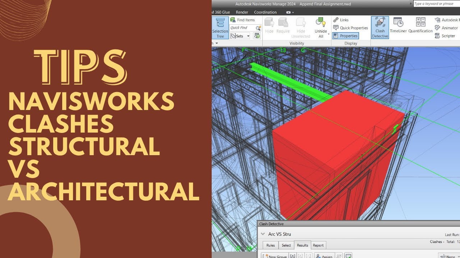Click the Group Selected Clashes icon
Viewport: 460px width, 258px height.
[x=293, y=256]
